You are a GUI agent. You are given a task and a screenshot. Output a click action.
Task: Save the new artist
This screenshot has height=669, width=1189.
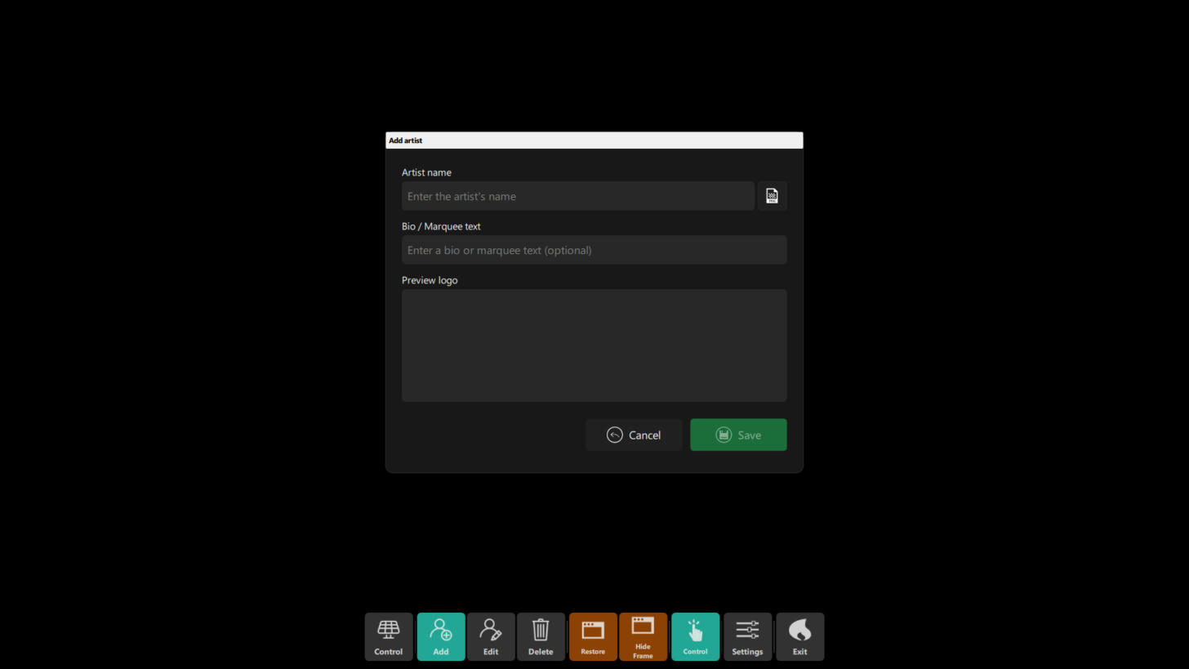738,435
